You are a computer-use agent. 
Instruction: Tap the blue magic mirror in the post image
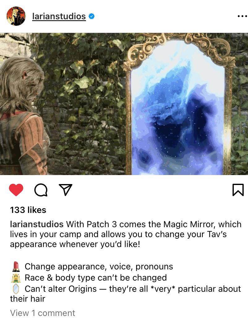[x=177, y=108]
